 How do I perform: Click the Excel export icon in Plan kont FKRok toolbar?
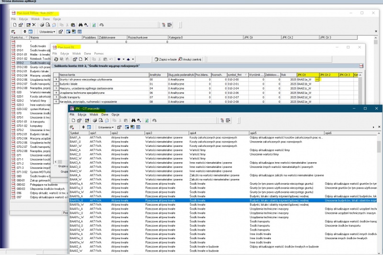tap(94, 24)
